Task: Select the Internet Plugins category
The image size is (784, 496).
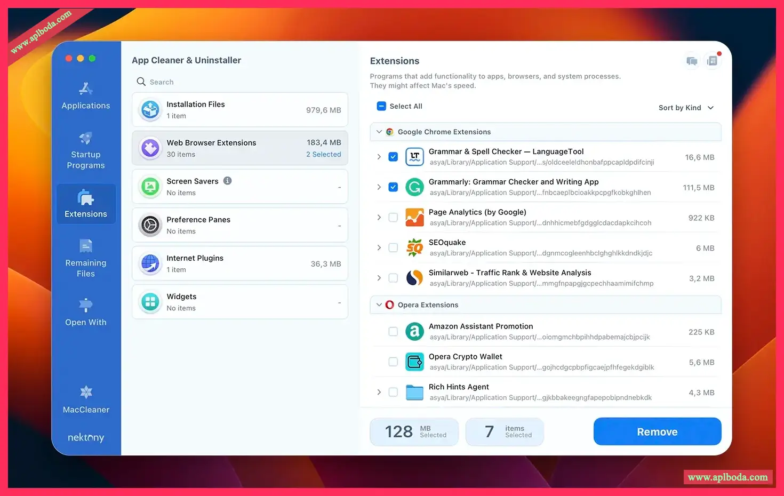Action: pyautogui.click(x=240, y=263)
